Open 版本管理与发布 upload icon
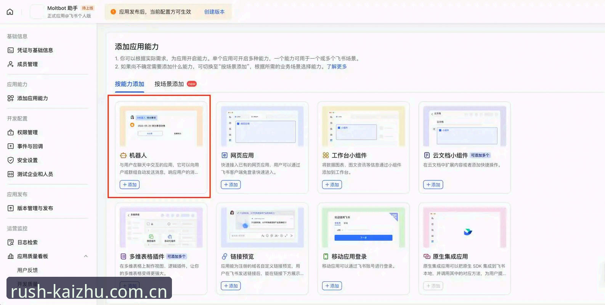 11,208
